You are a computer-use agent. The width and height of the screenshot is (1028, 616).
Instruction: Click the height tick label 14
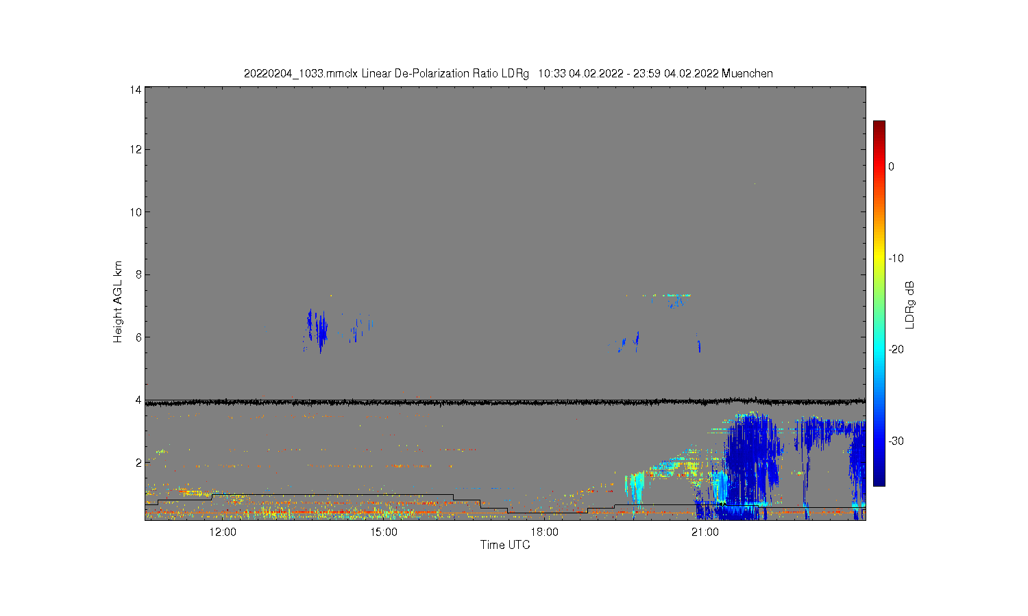tap(136, 90)
